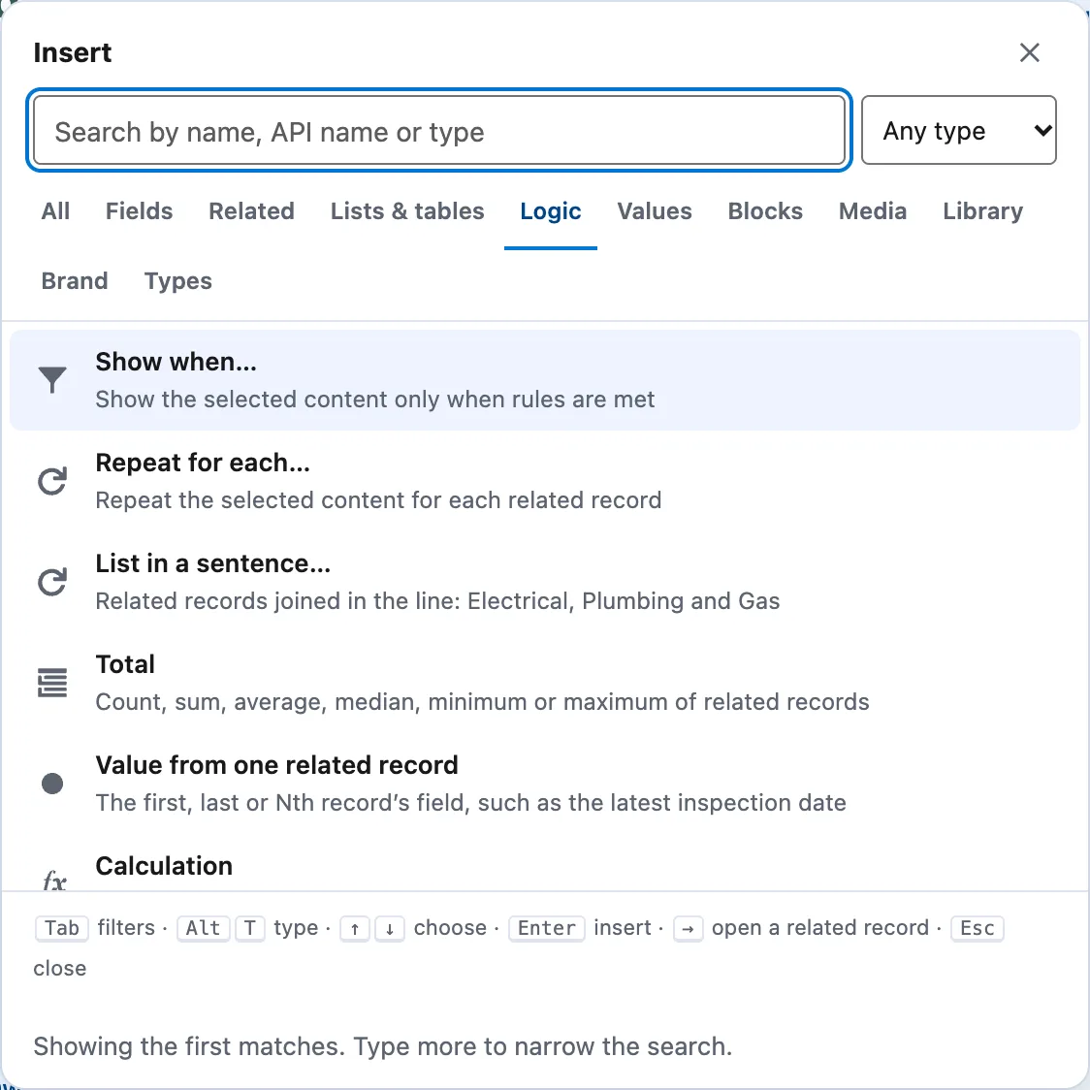The width and height of the screenshot is (1090, 1090).
Task: Click 'Count, sum, average, median' description
Action: [x=482, y=702]
